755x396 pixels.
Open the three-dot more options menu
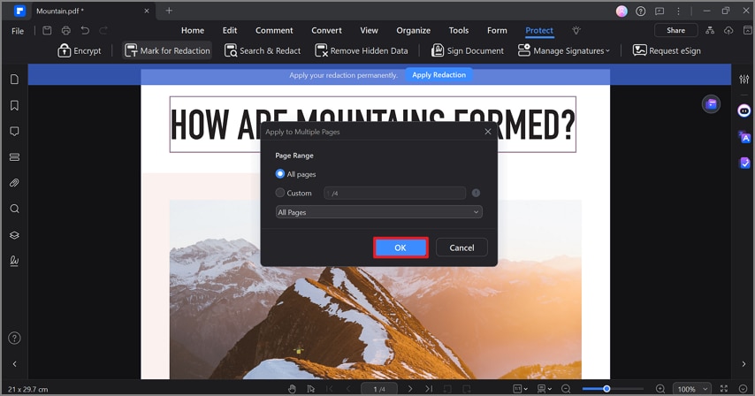678,11
